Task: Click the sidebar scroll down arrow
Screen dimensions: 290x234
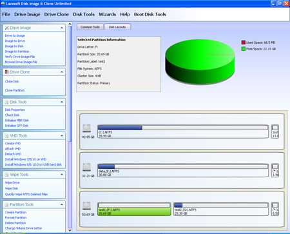Action: 70,230
